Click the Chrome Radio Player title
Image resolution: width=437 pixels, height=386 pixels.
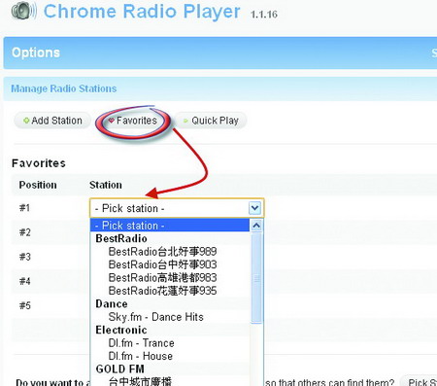pos(142,12)
